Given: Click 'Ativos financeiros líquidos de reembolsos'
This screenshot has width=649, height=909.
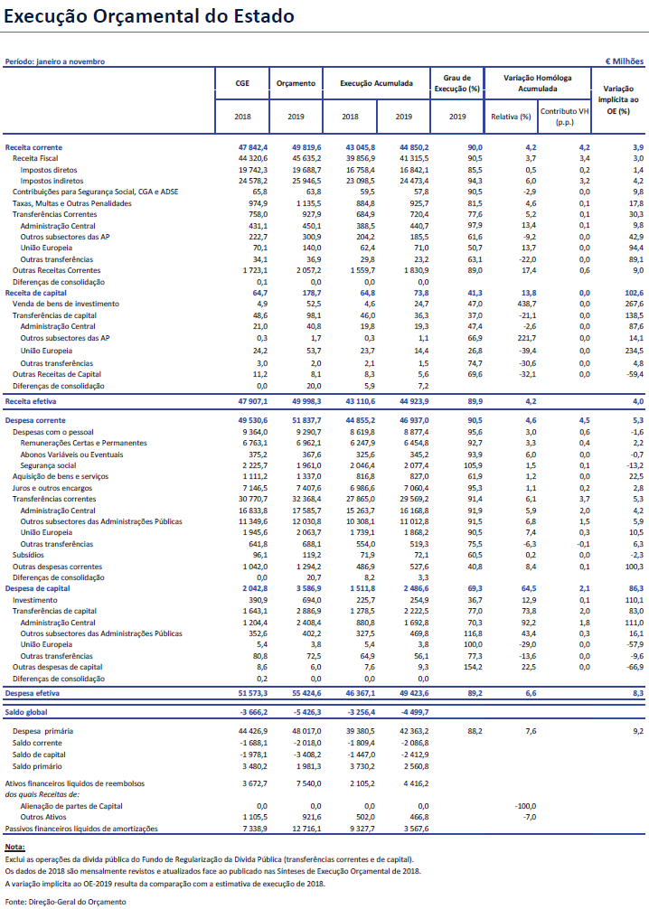Looking at the screenshot, I should (x=75, y=783).
